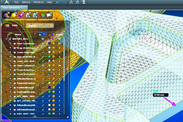
Task: Select the FwdOutbdBrake tree item
Action: coord(27,92)
